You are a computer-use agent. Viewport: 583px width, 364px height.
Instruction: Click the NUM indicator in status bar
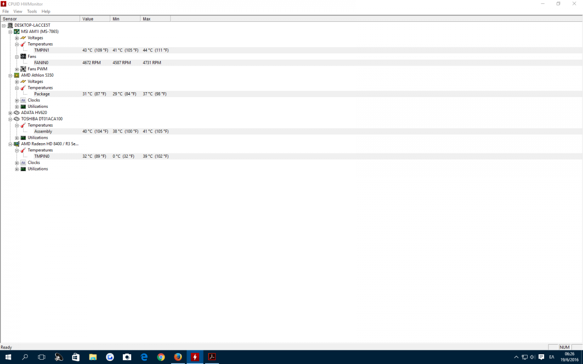click(x=565, y=347)
